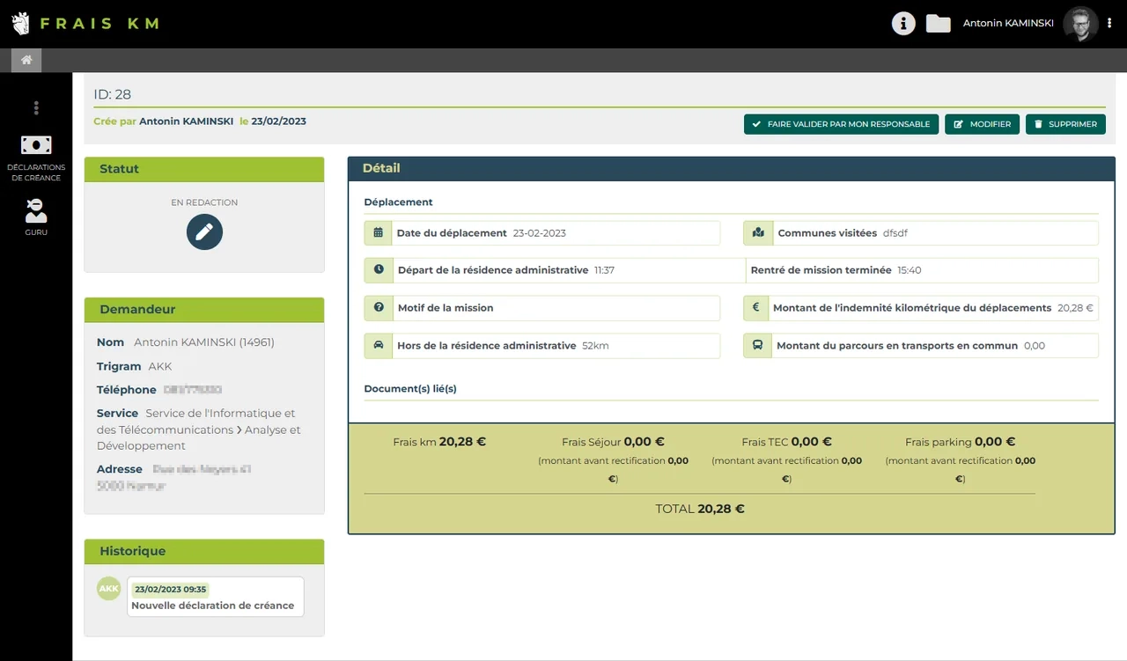Click the EN REDACTION status label
Image resolution: width=1127 pixels, height=661 pixels.
[204, 202]
